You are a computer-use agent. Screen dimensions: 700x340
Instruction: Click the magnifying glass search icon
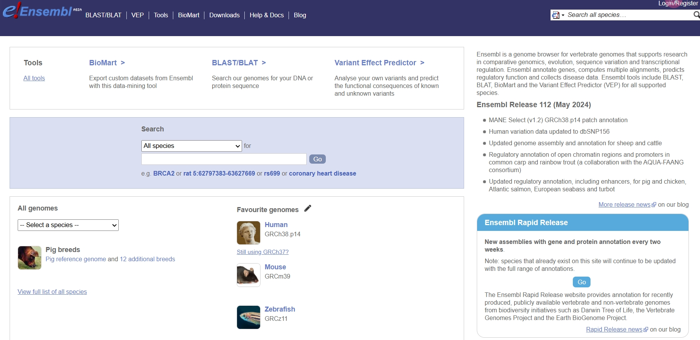pos(696,15)
